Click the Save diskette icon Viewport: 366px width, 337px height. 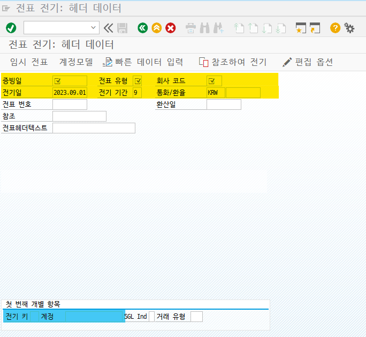pos(123,28)
